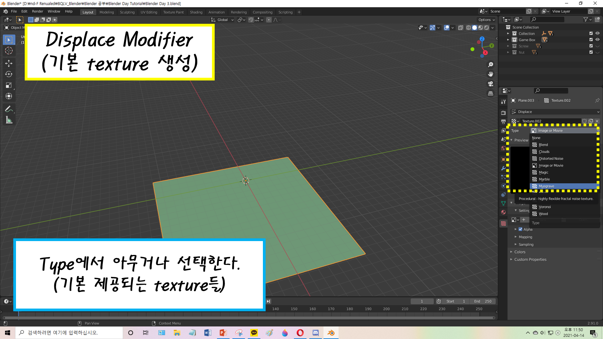Open the Render menu

coord(37,11)
